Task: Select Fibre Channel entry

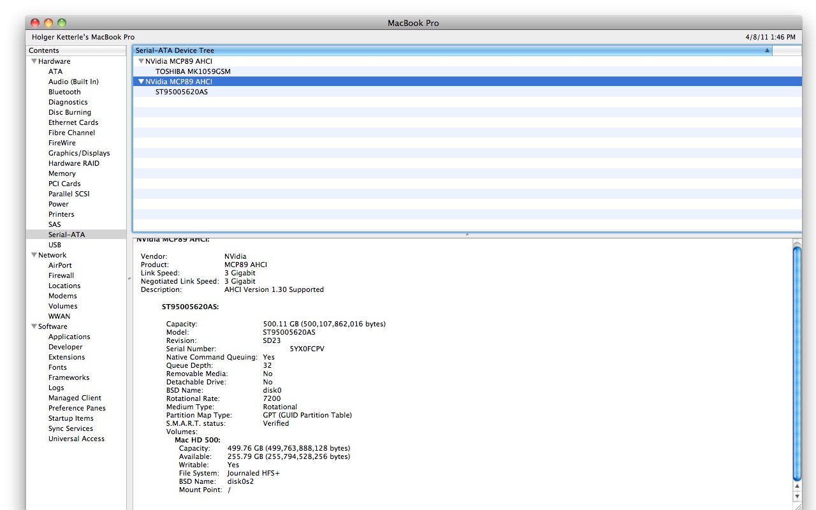Action: coord(71,133)
